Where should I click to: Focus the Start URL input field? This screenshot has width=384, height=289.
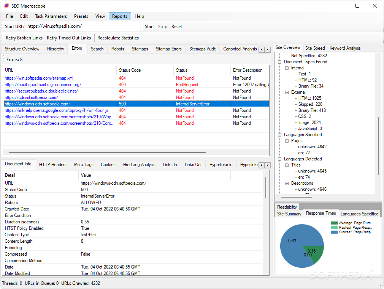point(83,27)
